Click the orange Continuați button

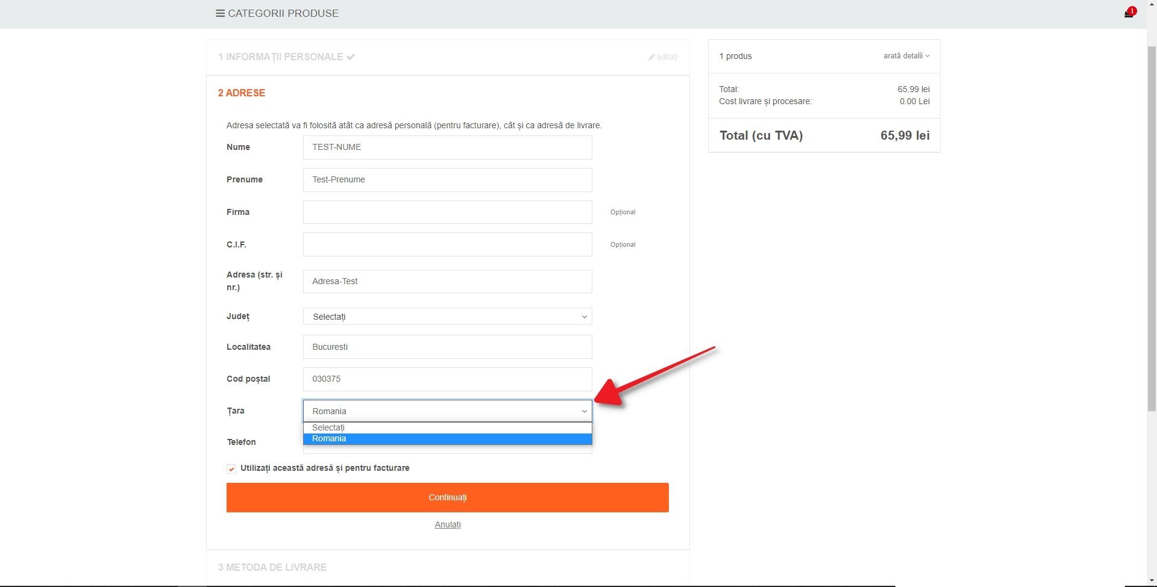pos(447,497)
